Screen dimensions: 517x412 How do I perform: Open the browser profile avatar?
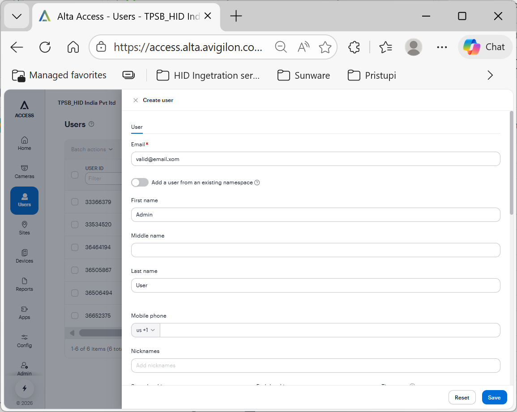414,47
